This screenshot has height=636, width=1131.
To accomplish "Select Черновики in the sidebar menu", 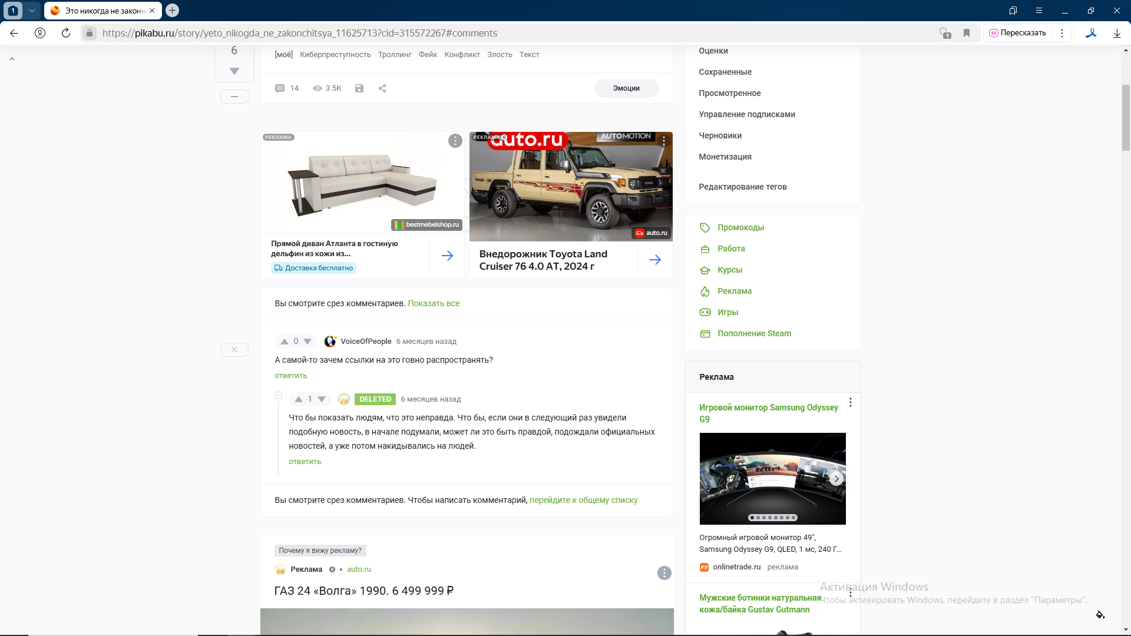I will (720, 135).
